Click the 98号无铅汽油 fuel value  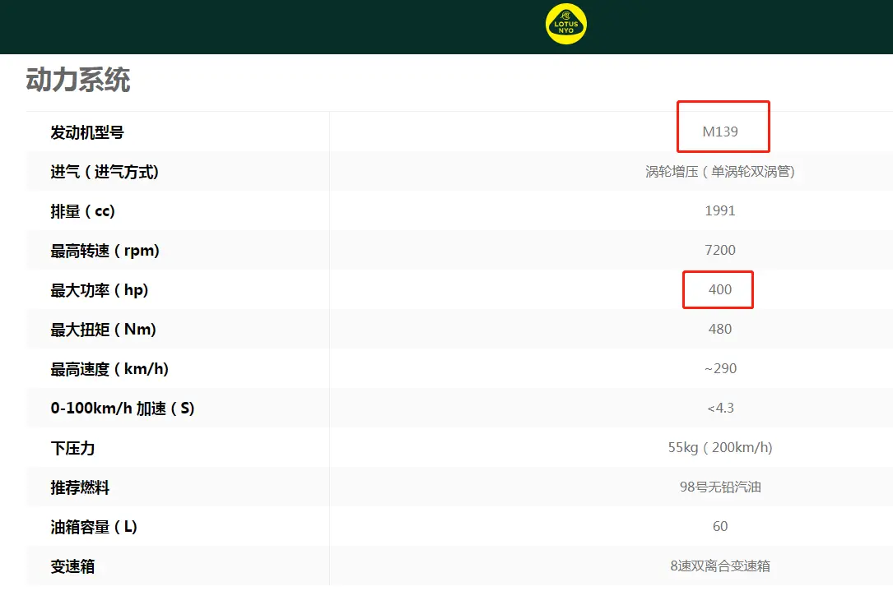coord(720,487)
